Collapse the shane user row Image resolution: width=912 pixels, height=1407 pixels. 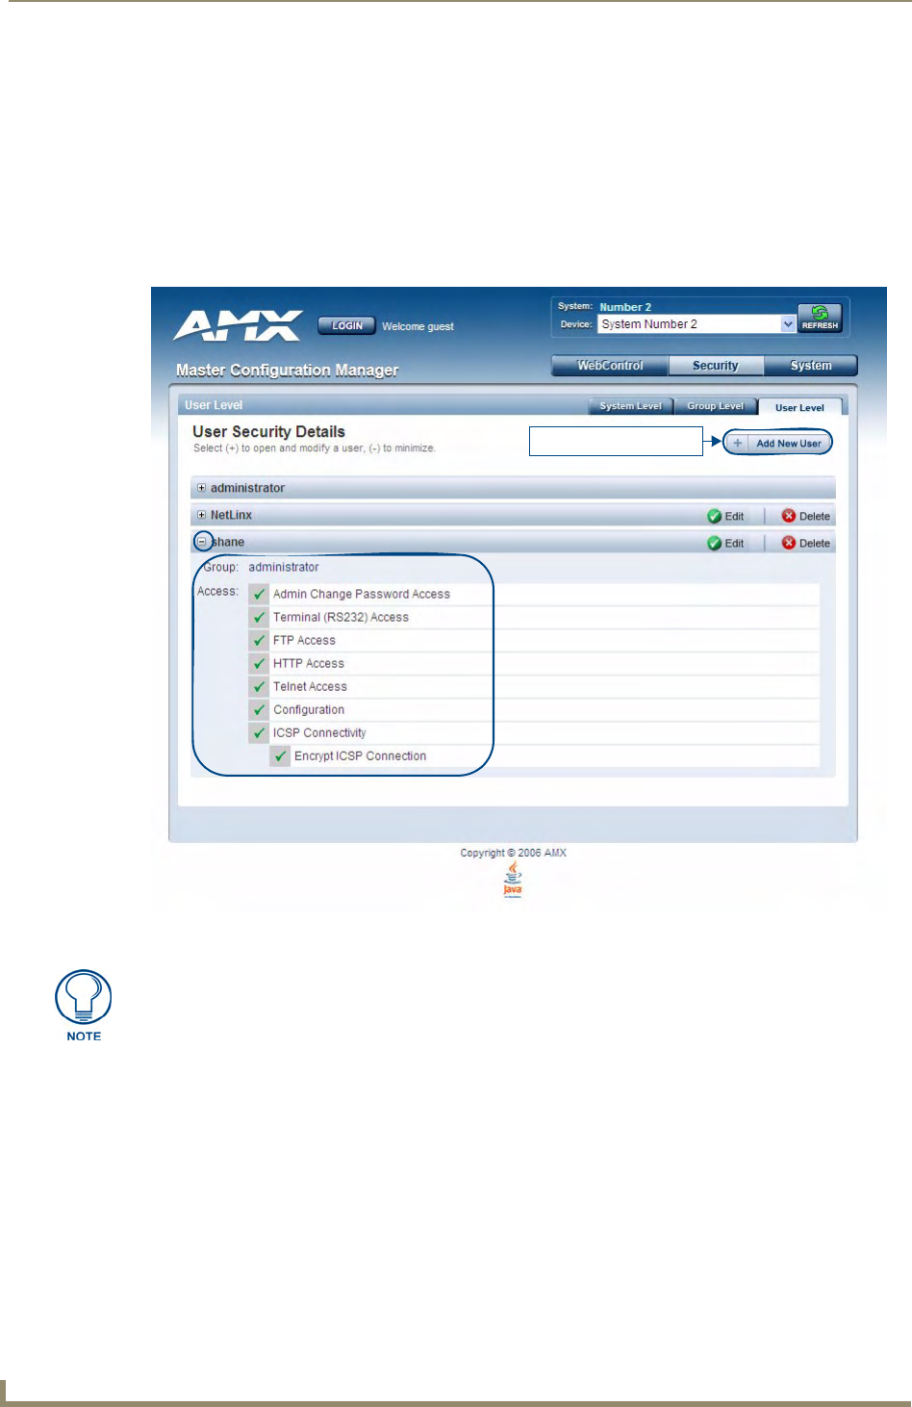[202, 542]
